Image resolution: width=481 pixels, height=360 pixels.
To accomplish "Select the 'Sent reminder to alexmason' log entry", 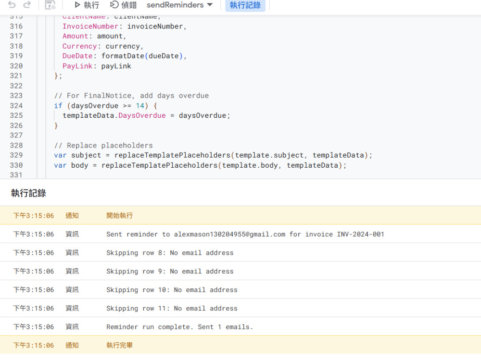I will pos(240,234).
